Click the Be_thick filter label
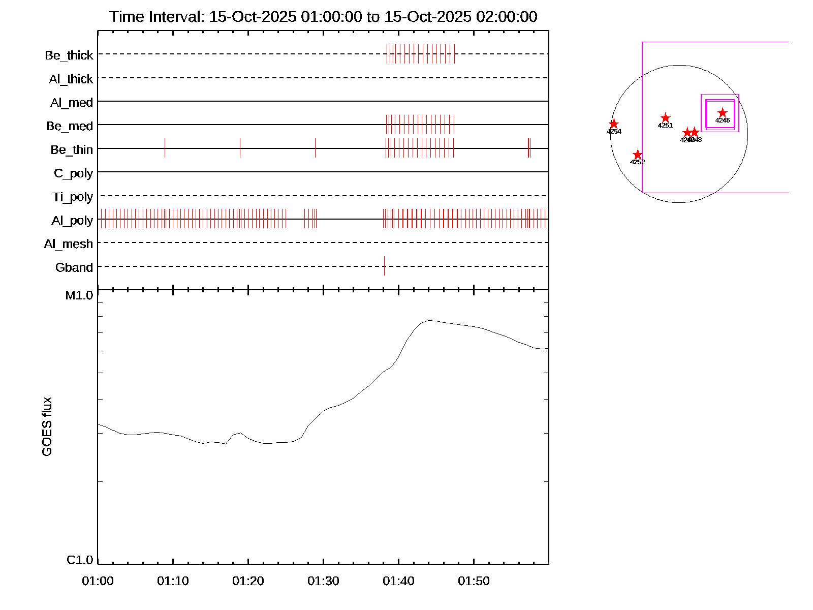 (69, 55)
